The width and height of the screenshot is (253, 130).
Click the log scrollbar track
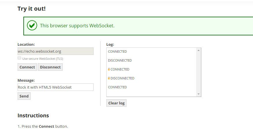[198, 72]
